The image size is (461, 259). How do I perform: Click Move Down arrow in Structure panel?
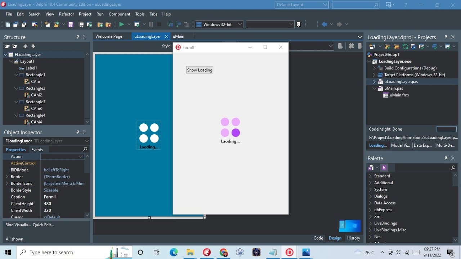[x=33, y=46]
